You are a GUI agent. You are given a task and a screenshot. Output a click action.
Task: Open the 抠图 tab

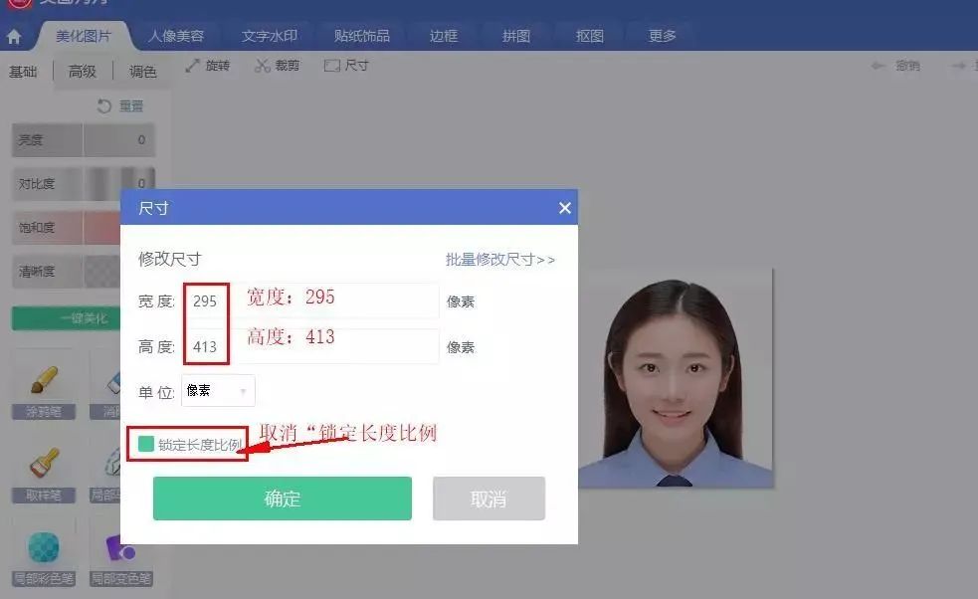[589, 36]
